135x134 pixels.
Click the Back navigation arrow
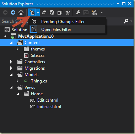(x=5, y=12)
